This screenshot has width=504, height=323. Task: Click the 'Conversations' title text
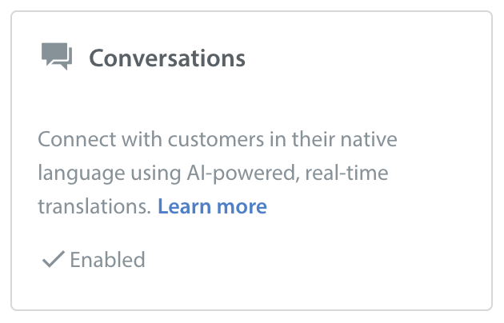pyautogui.click(x=166, y=58)
